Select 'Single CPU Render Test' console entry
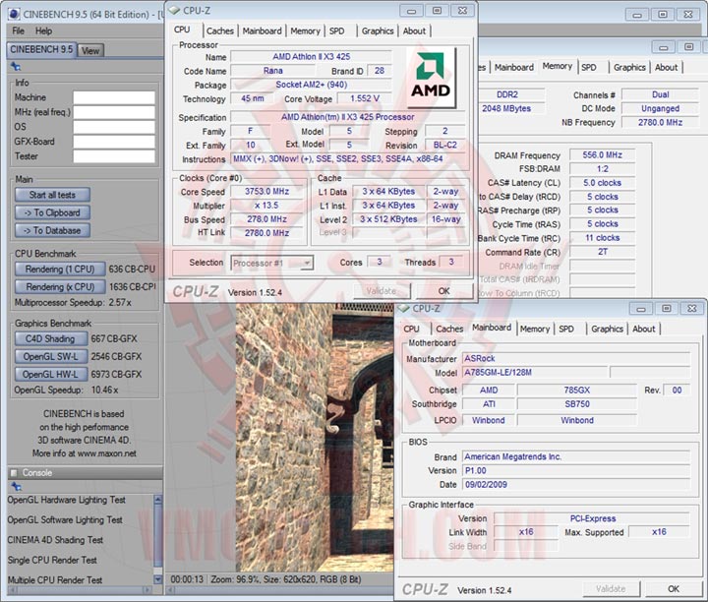708x602 pixels. (52, 560)
